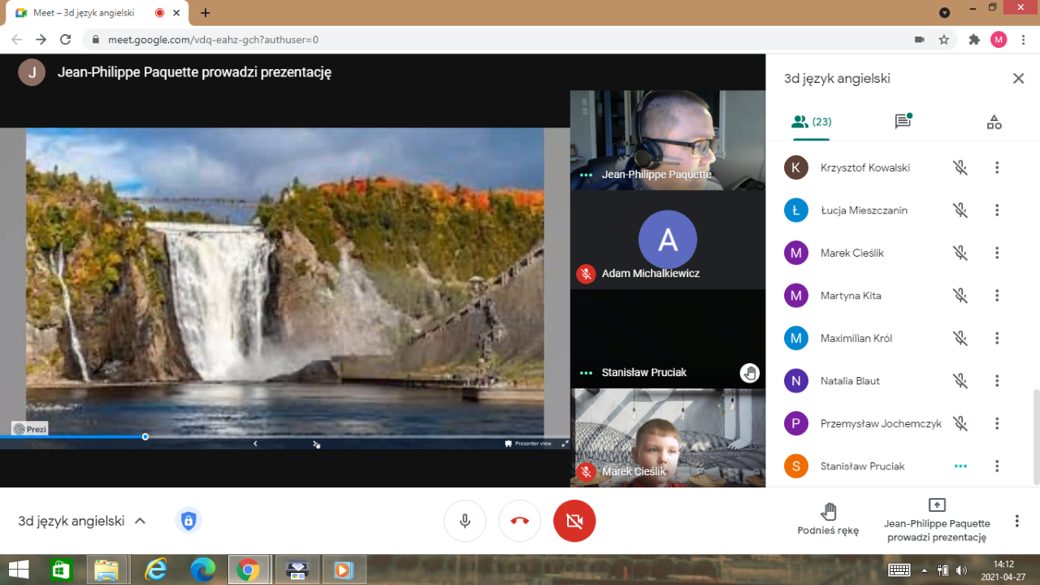Click the security shield lock icon
Image resolution: width=1040 pixels, height=585 pixels.
(188, 521)
